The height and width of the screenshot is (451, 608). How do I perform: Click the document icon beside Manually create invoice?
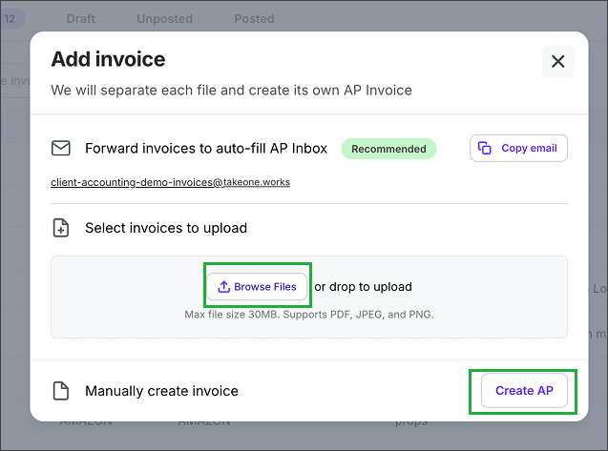tap(61, 391)
